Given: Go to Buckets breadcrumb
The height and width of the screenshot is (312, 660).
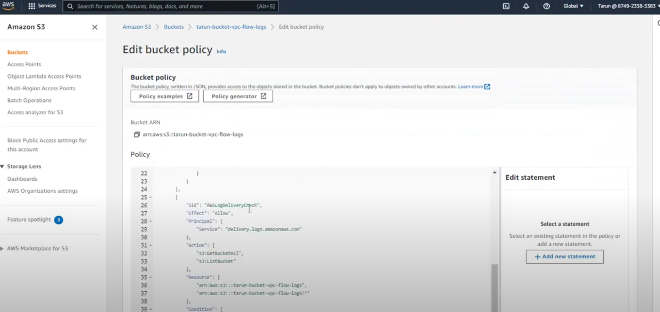Looking at the screenshot, I should pos(174,27).
